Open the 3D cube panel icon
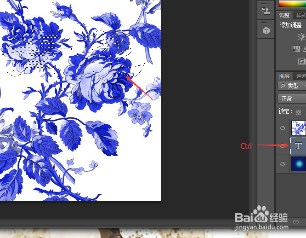 (266, 30)
